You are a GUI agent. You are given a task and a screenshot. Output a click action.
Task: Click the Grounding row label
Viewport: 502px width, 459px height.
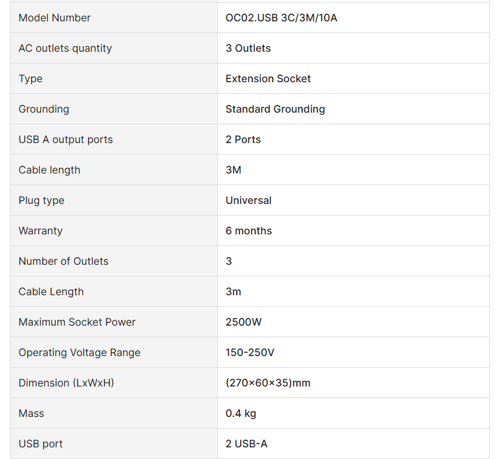(43, 109)
